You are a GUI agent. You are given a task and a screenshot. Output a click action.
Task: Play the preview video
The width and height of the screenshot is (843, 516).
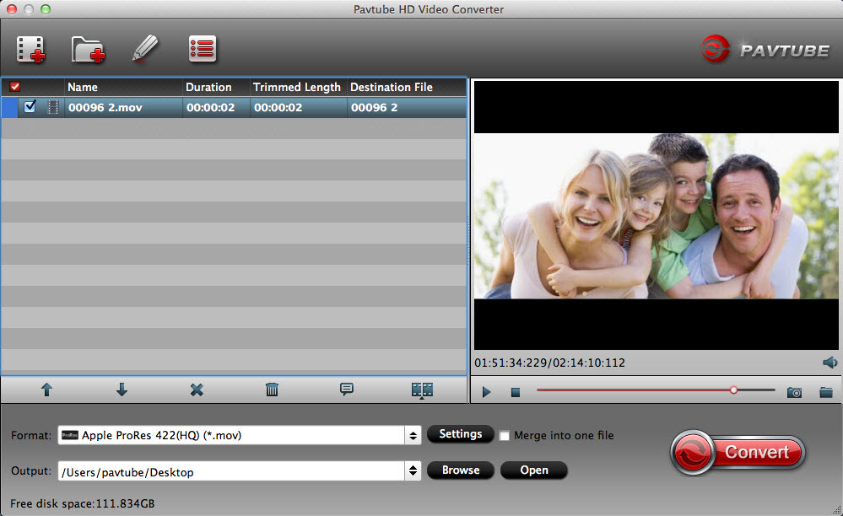click(x=487, y=392)
